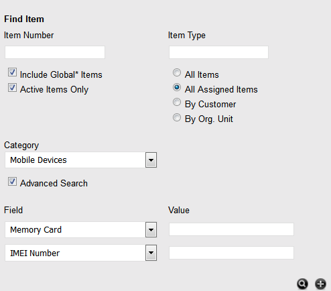Pick the By Org. Unit radio option
Image resolution: width=331 pixels, height=291 pixels.
[x=177, y=117]
